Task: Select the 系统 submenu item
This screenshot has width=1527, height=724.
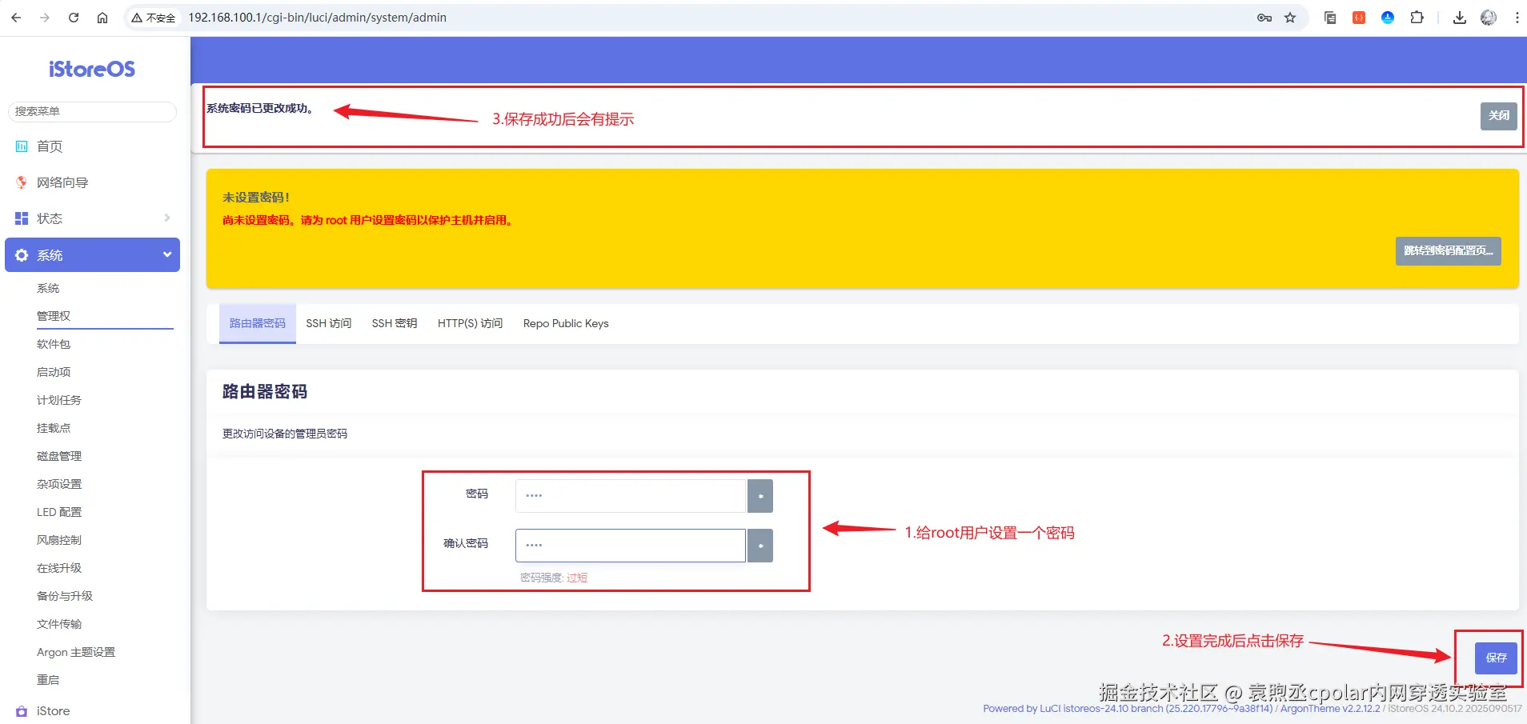Action: click(x=48, y=288)
